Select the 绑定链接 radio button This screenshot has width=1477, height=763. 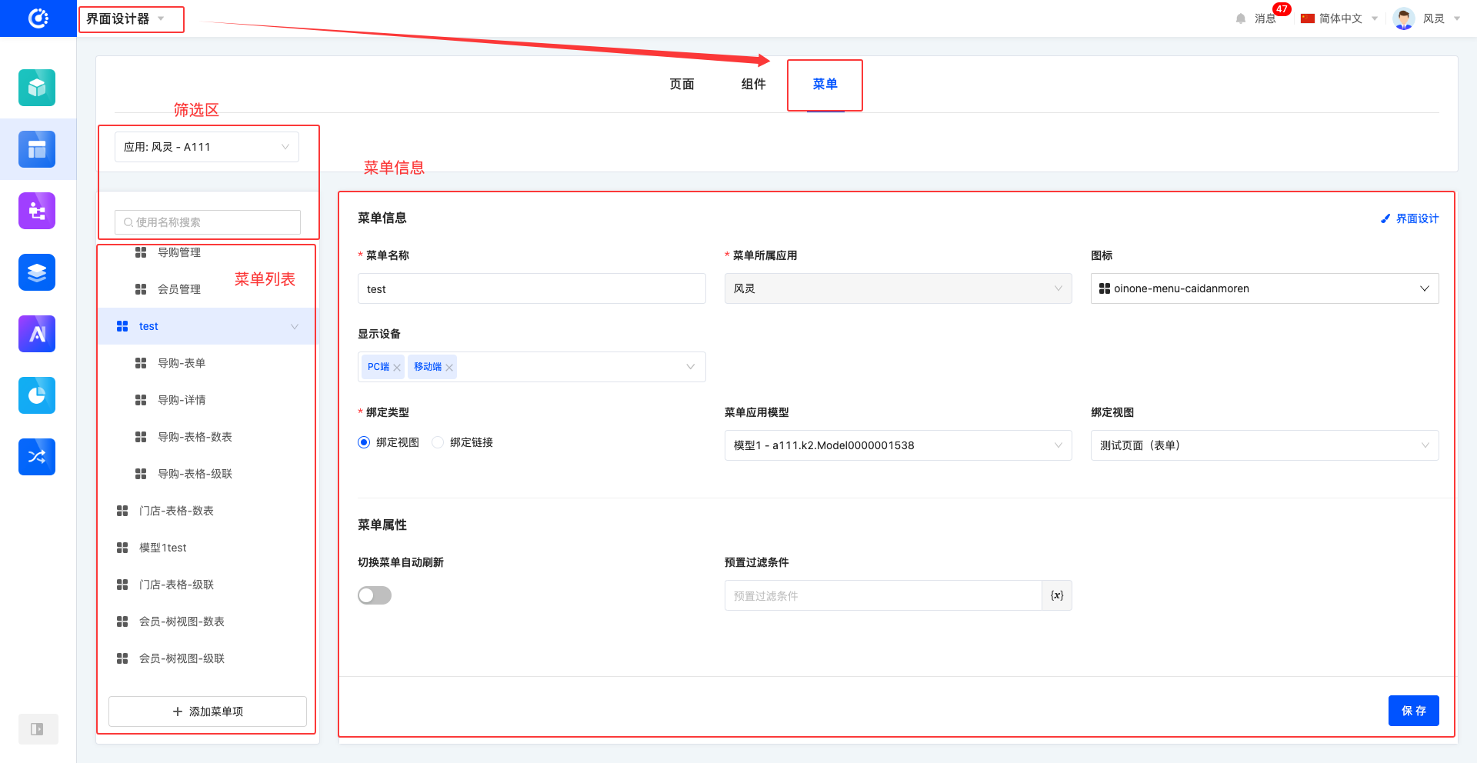coord(438,442)
